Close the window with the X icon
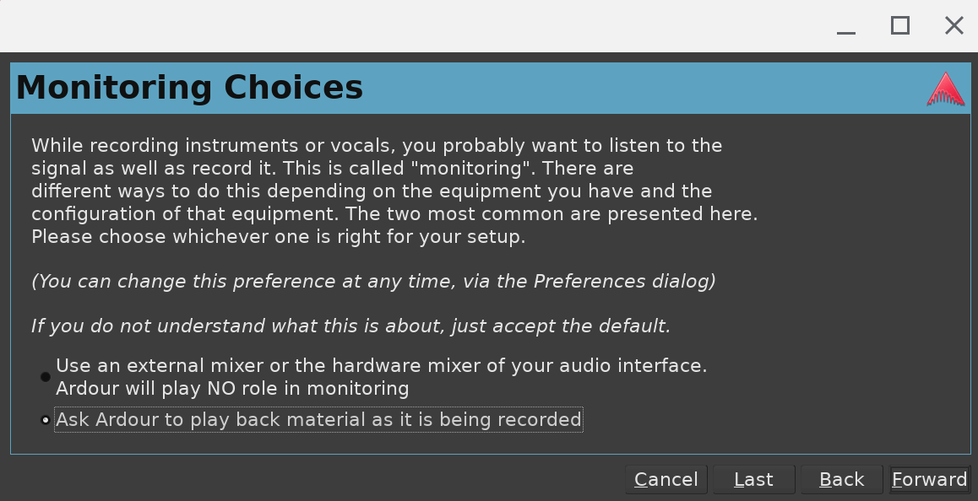Viewport: 978px width, 501px height. point(954,26)
